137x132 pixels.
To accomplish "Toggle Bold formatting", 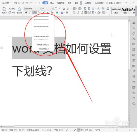I will 26,12.
